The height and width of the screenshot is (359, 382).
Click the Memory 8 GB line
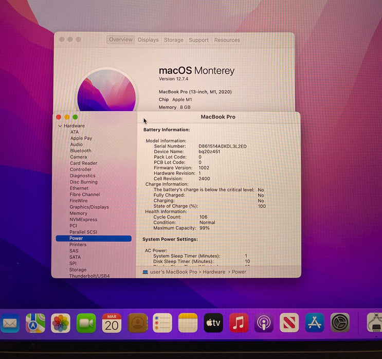coord(175,107)
